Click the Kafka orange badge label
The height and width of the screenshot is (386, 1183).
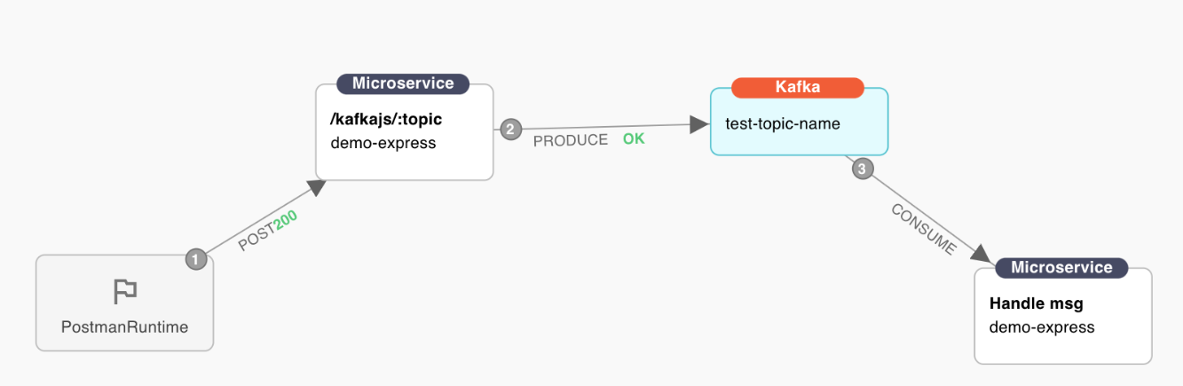tap(798, 87)
